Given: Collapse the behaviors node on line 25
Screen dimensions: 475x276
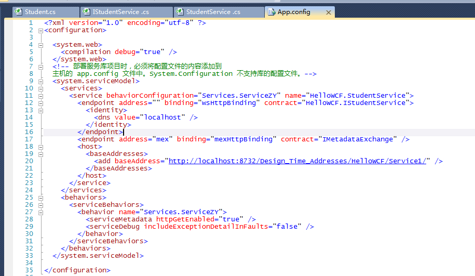Looking at the screenshot, I should tap(40, 198).
